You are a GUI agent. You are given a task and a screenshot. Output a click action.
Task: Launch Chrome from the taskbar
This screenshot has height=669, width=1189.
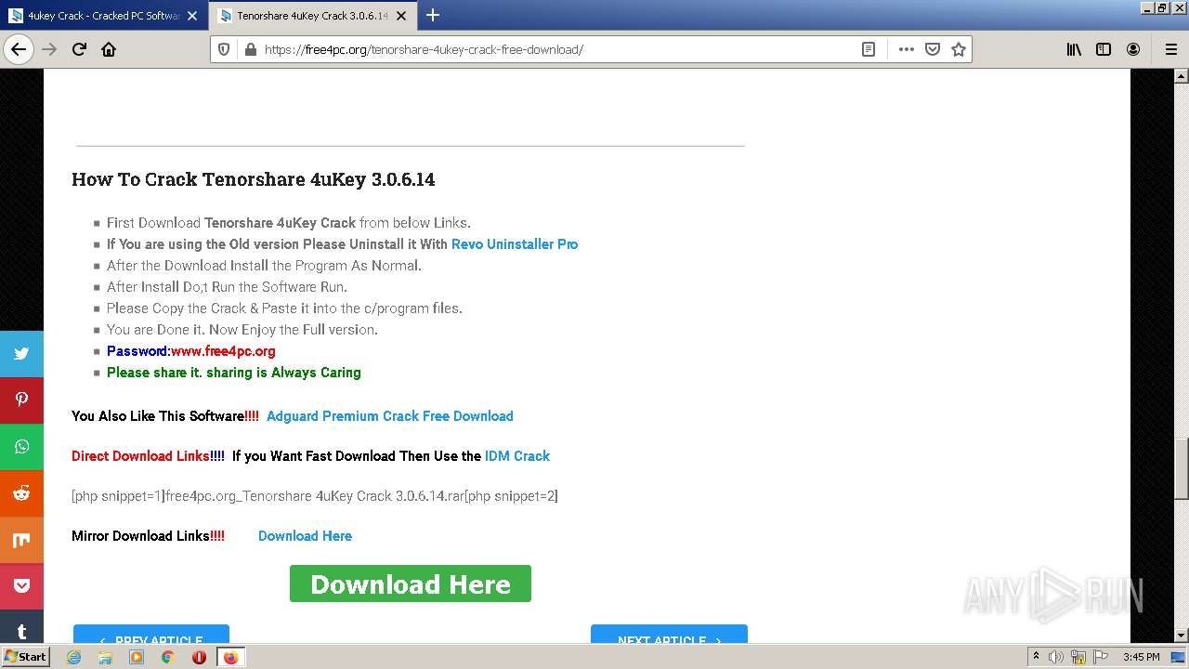tap(168, 657)
